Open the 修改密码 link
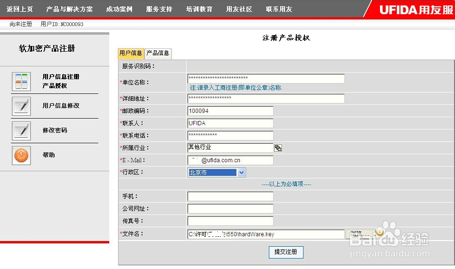This screenshot has height=269, width=455. point(55,130)
